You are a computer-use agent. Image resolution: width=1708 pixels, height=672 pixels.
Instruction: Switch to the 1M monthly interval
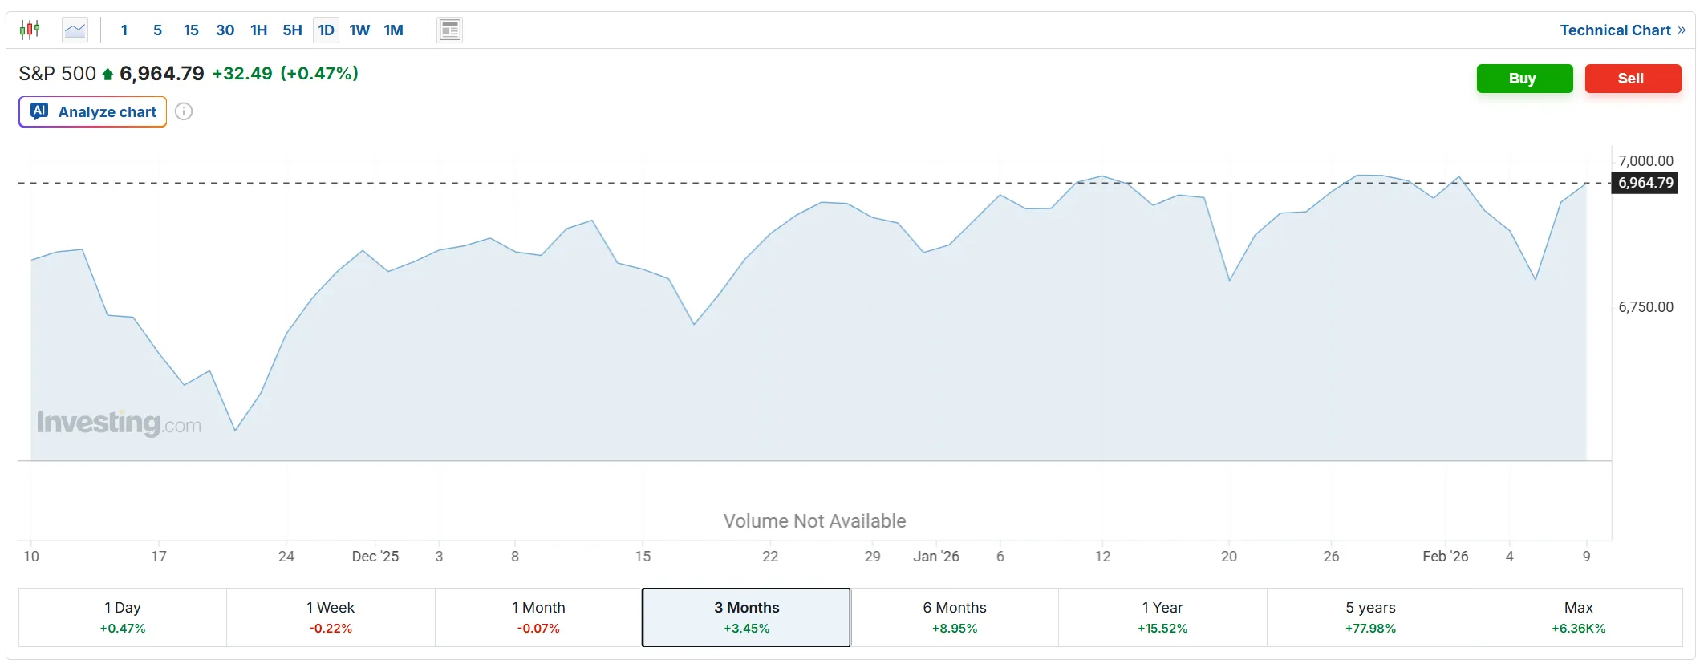coord(393,30)
